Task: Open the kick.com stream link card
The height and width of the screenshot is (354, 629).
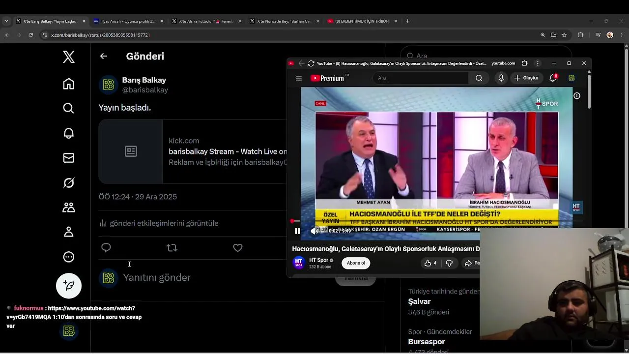Action: (193, 151)
